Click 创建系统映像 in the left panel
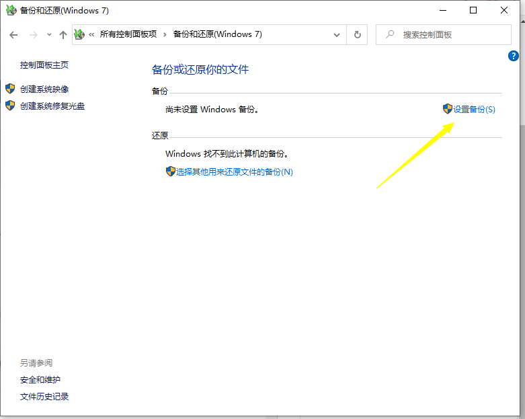Image resolution: width=525 pixels, height=419 pixels. coord(44,89)
